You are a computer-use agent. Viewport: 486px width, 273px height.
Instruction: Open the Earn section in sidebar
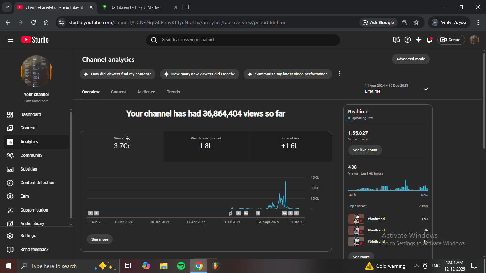[x=25, y=196]
